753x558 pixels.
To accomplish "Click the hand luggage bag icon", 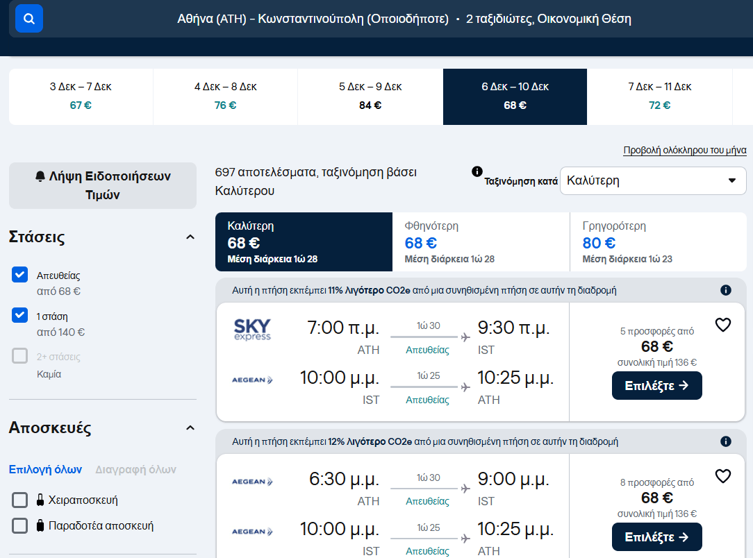I will click(40, 500).
